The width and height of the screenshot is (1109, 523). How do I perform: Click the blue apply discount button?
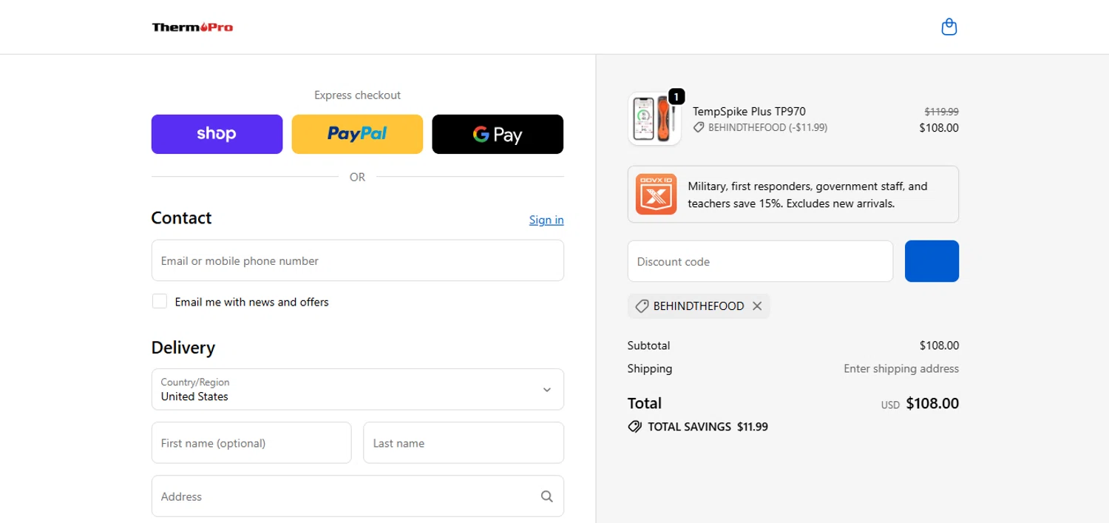coord(932,261)
